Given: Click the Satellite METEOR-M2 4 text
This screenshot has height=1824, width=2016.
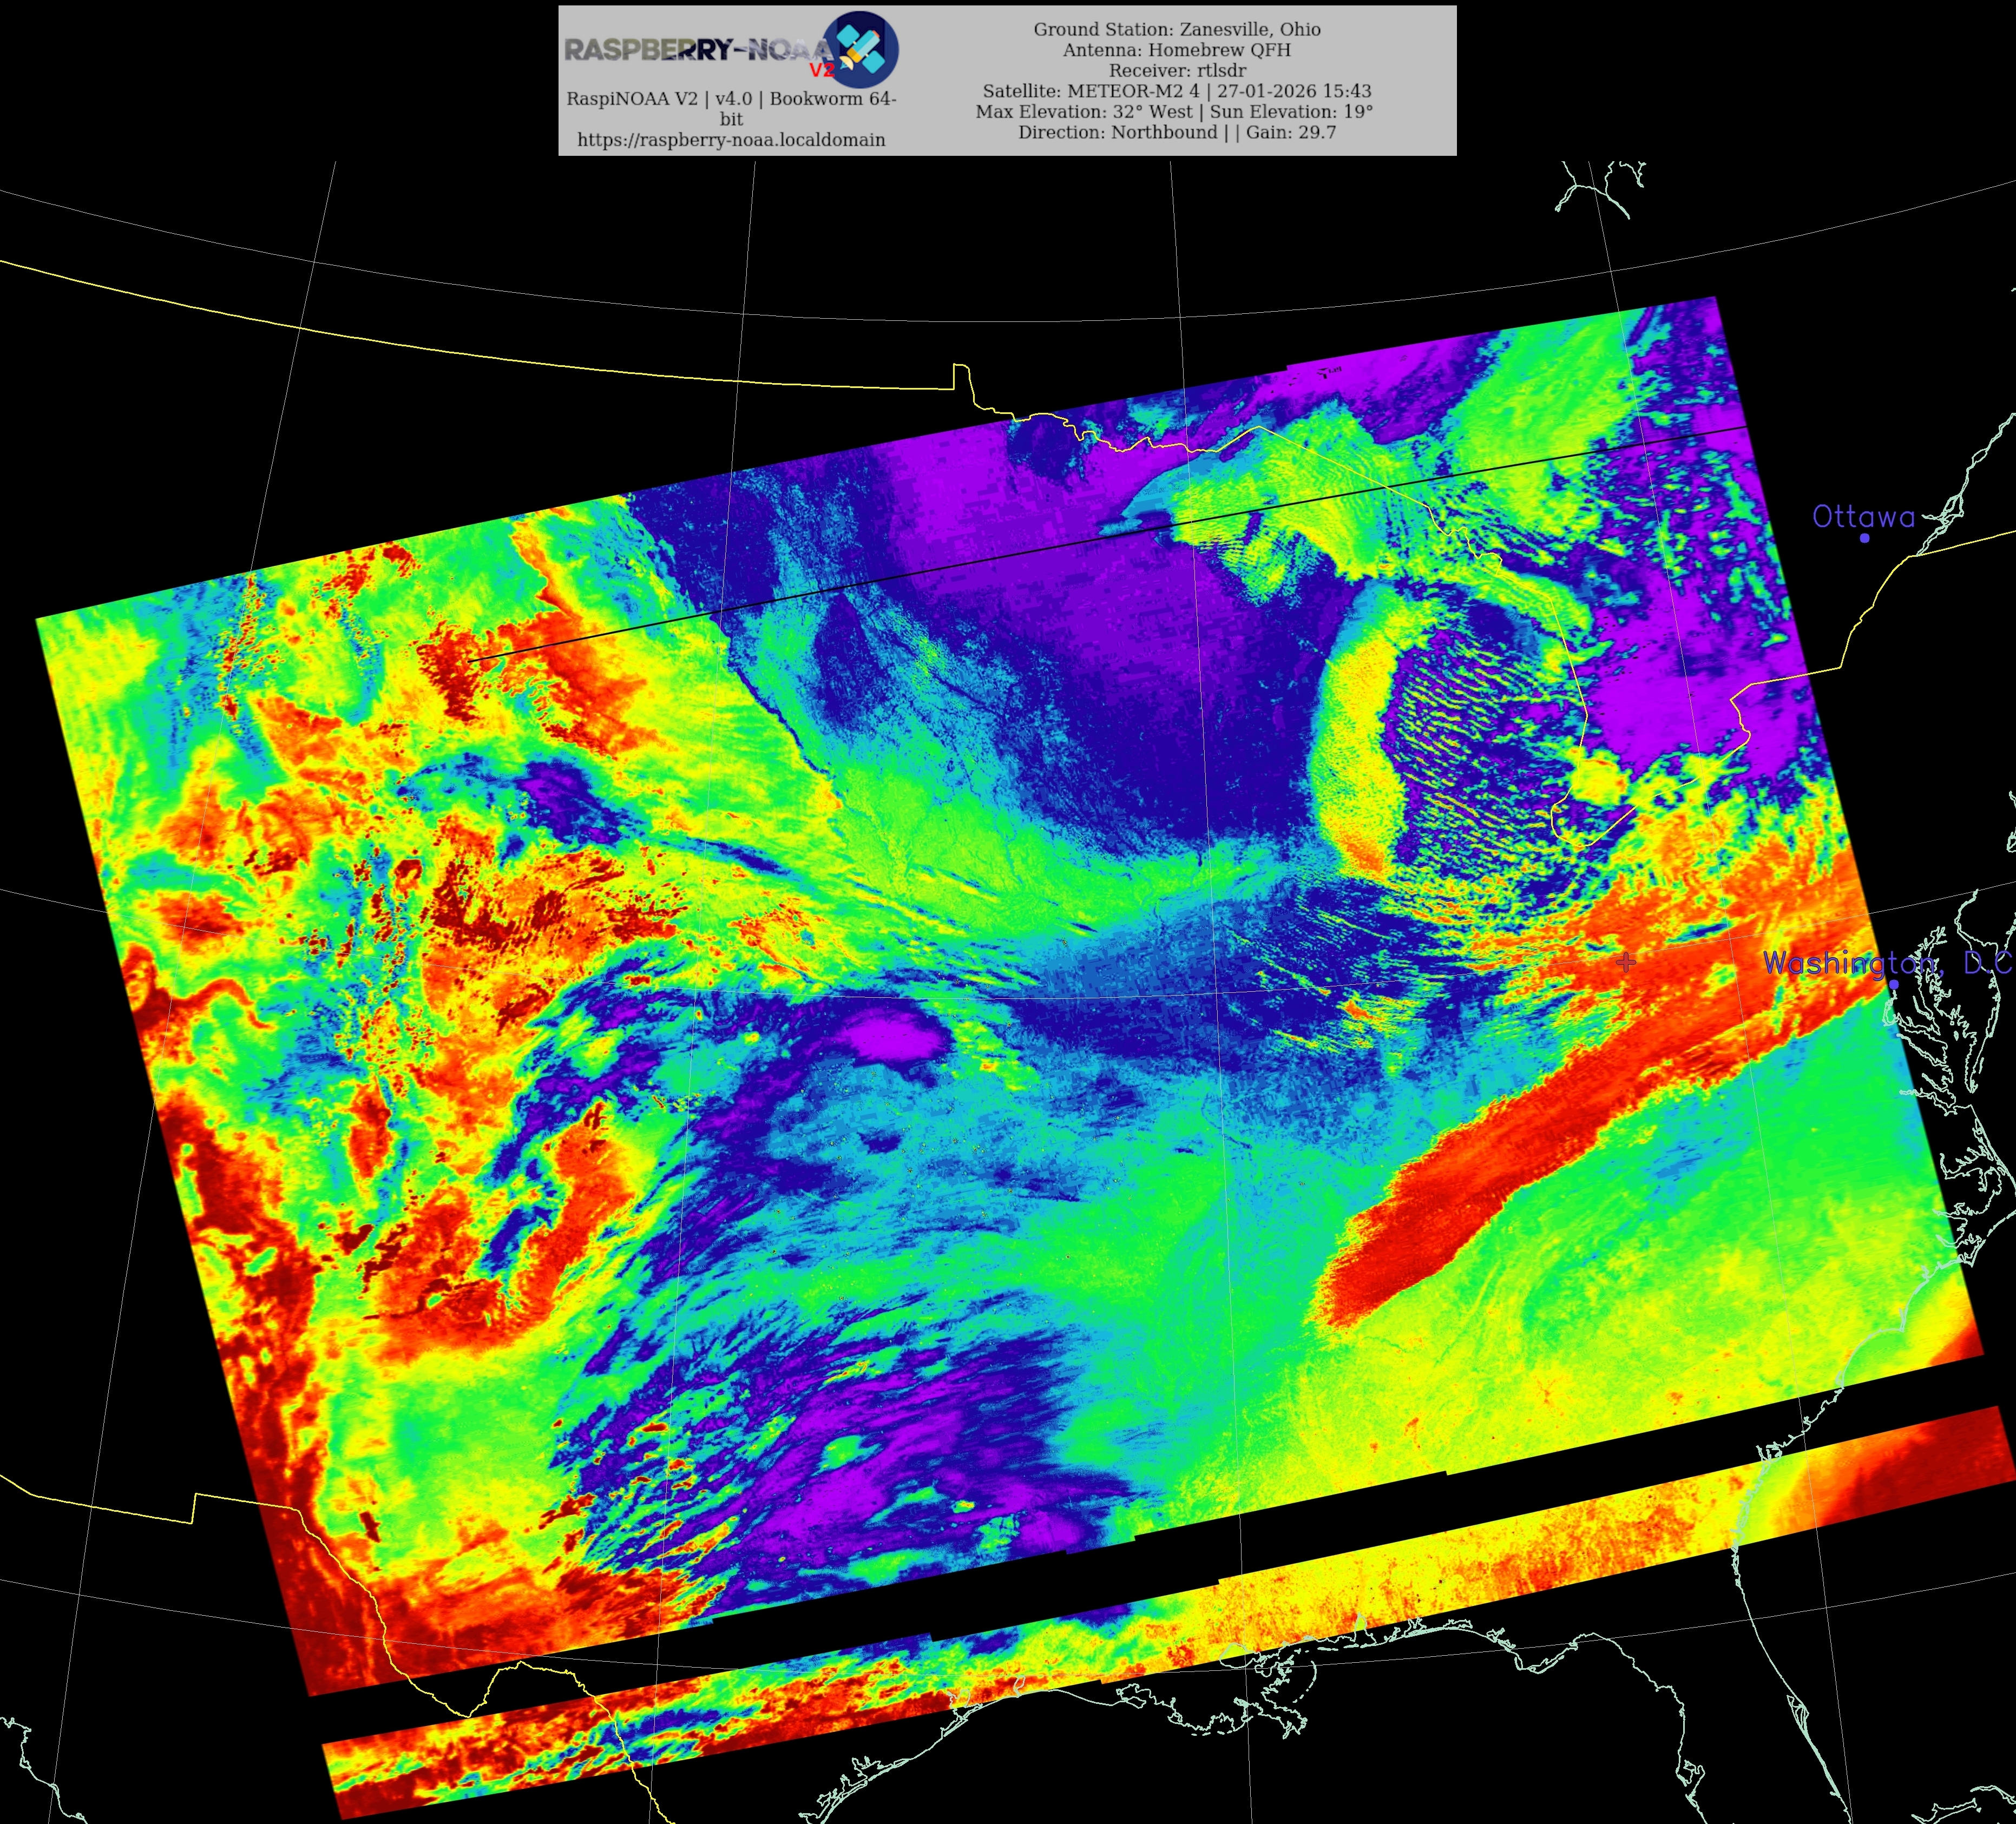Looking at the screenshot, I should pos(1091,91).
